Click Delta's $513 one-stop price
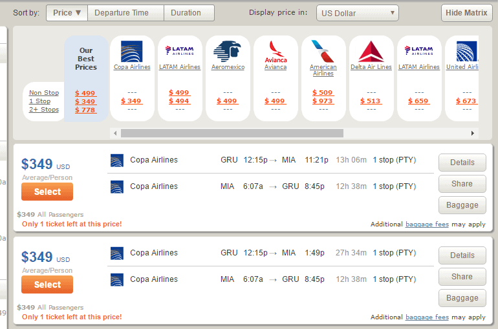 371,101
